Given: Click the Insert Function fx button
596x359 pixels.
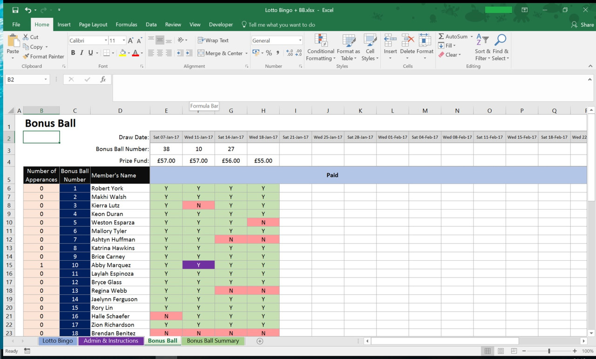Looking at the screenshot, I should tap(103, 80).
